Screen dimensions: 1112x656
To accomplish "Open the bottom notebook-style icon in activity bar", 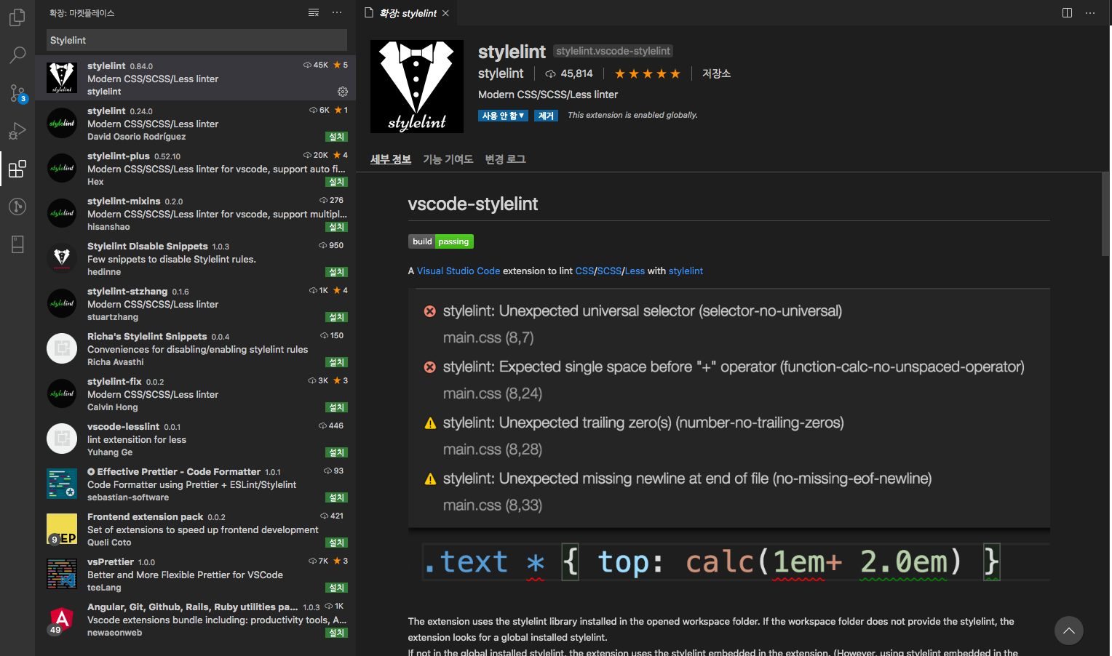I will click(17, 244).
